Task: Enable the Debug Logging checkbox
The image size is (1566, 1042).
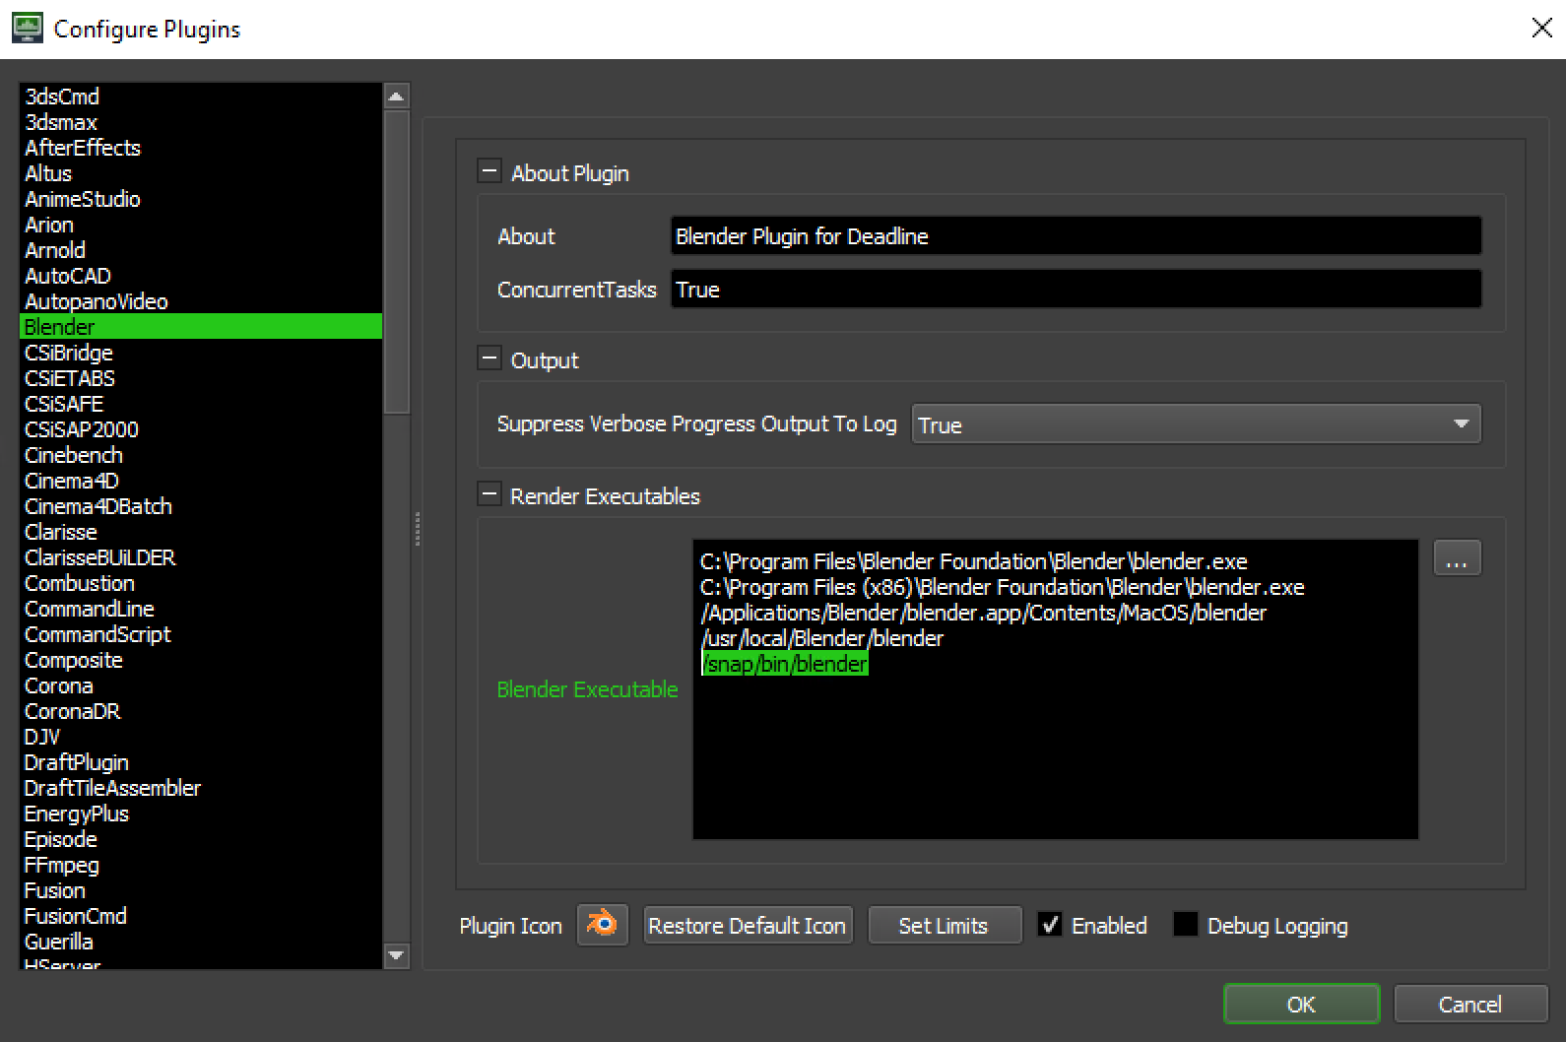Action: 1186,925
